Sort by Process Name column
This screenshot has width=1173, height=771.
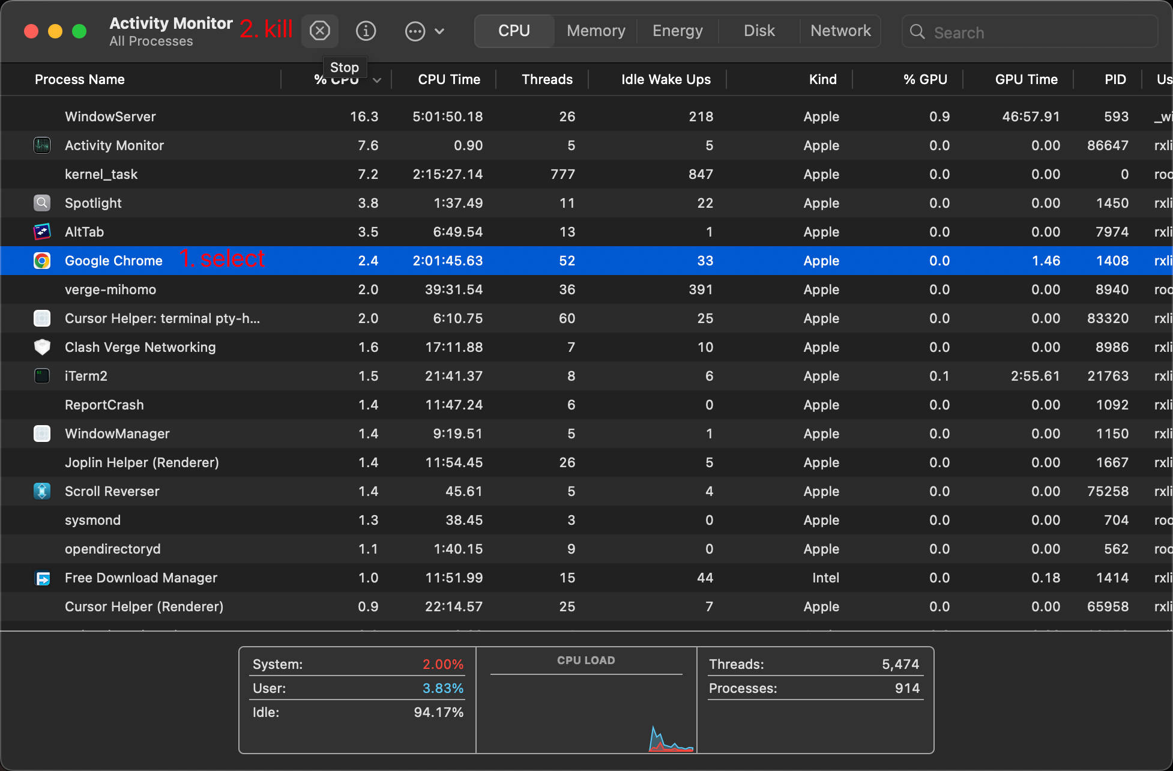point(80,79)
